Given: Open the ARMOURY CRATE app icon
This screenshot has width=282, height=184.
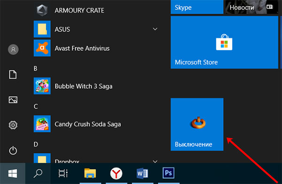Looking at the screenshot, I should pos(42,10).
